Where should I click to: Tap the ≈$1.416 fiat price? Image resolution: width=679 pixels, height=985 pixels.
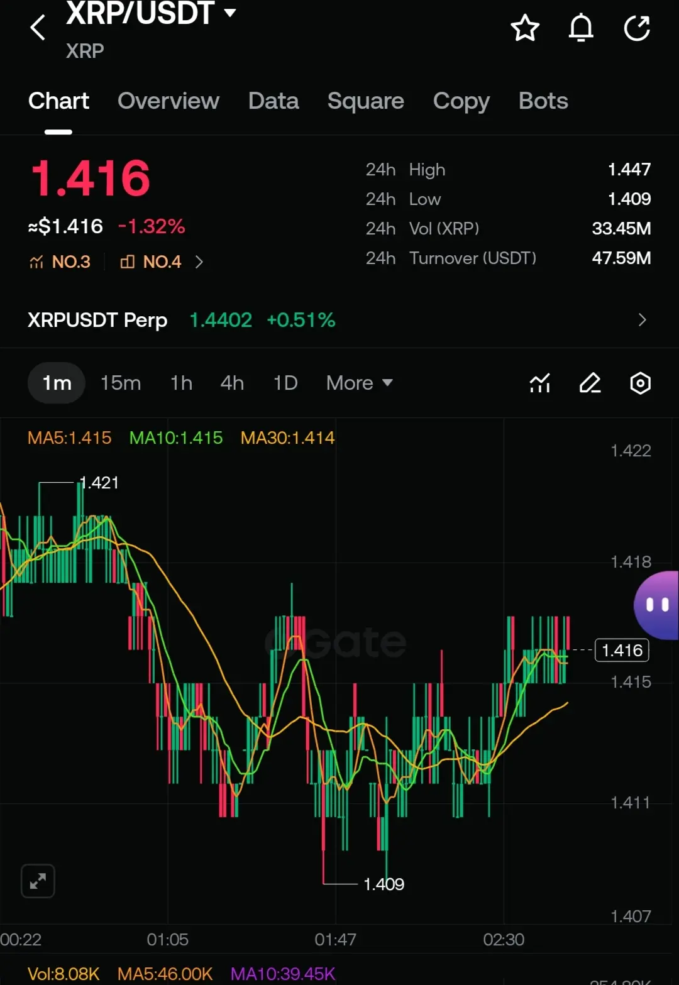coord(65,226)
